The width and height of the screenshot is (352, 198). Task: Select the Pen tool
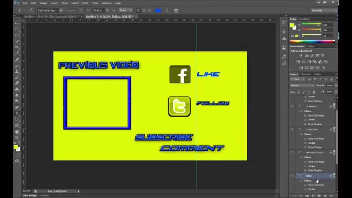[x=17, y=107]
